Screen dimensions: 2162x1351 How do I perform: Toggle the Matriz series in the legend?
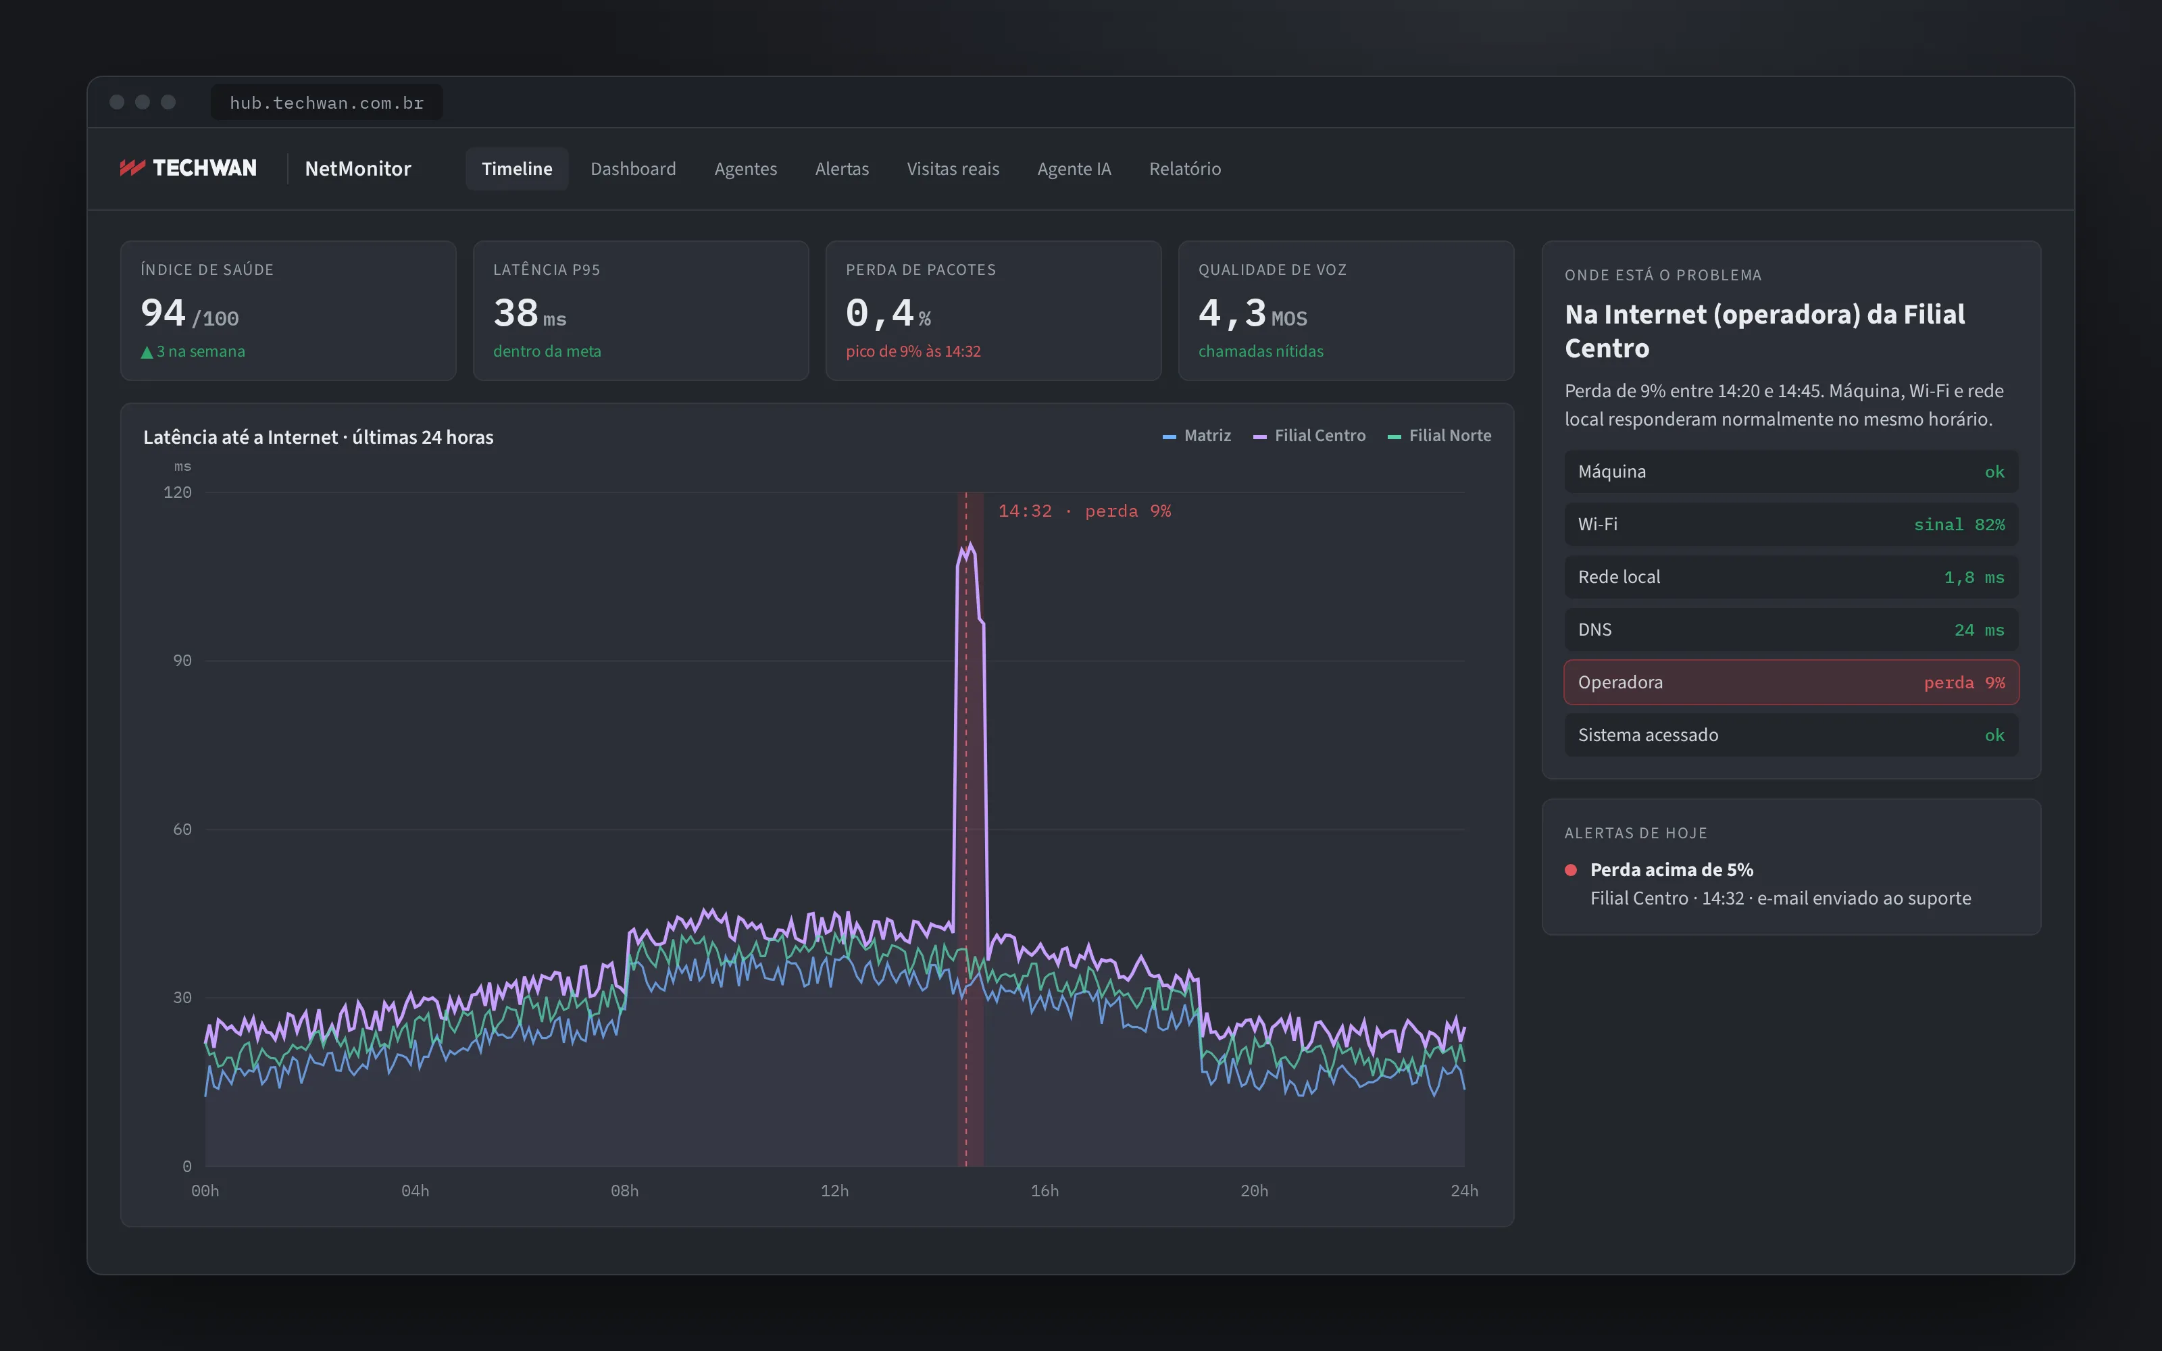coord(1197,435)
